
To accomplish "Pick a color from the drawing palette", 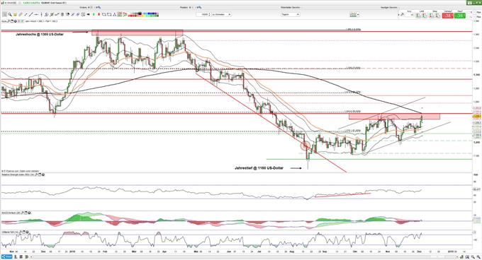I will [143, 14].
